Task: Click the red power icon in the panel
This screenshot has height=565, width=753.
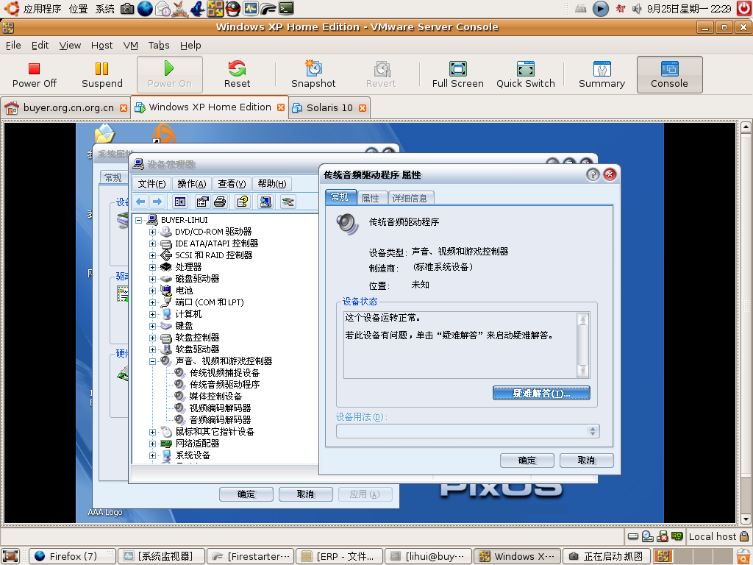Action: click(744, 8)
